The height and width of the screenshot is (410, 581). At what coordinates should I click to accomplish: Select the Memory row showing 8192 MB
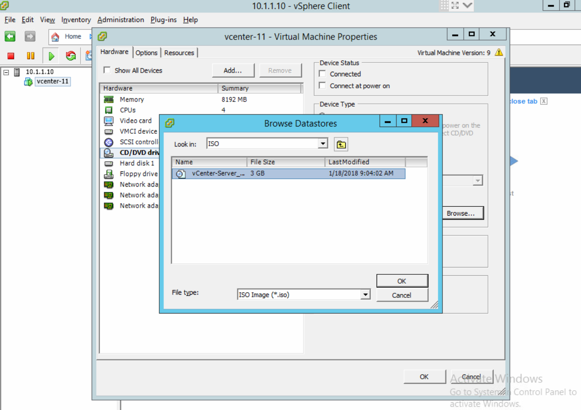[201, 99]
